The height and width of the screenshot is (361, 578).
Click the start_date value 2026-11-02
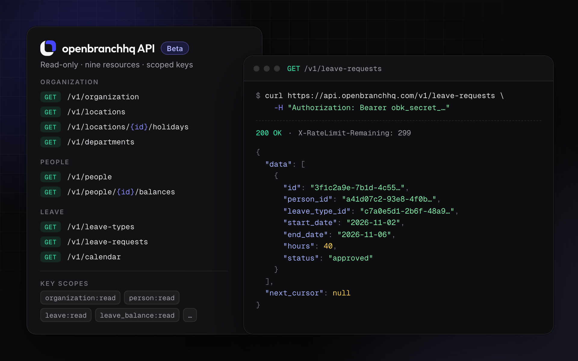(x=373, y=223)
